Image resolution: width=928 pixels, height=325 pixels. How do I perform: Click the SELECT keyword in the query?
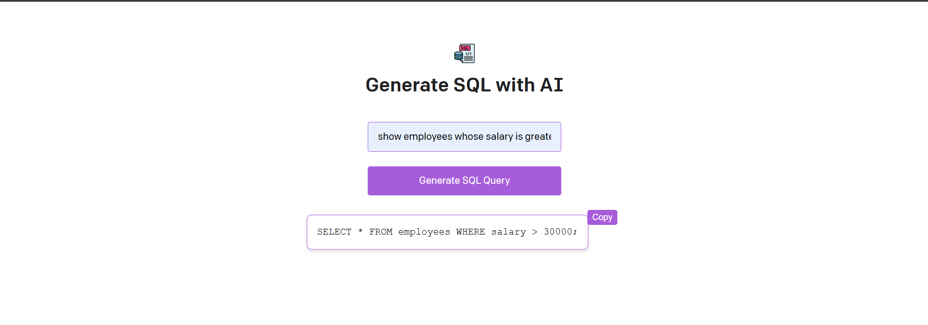(x=334, y=232)
